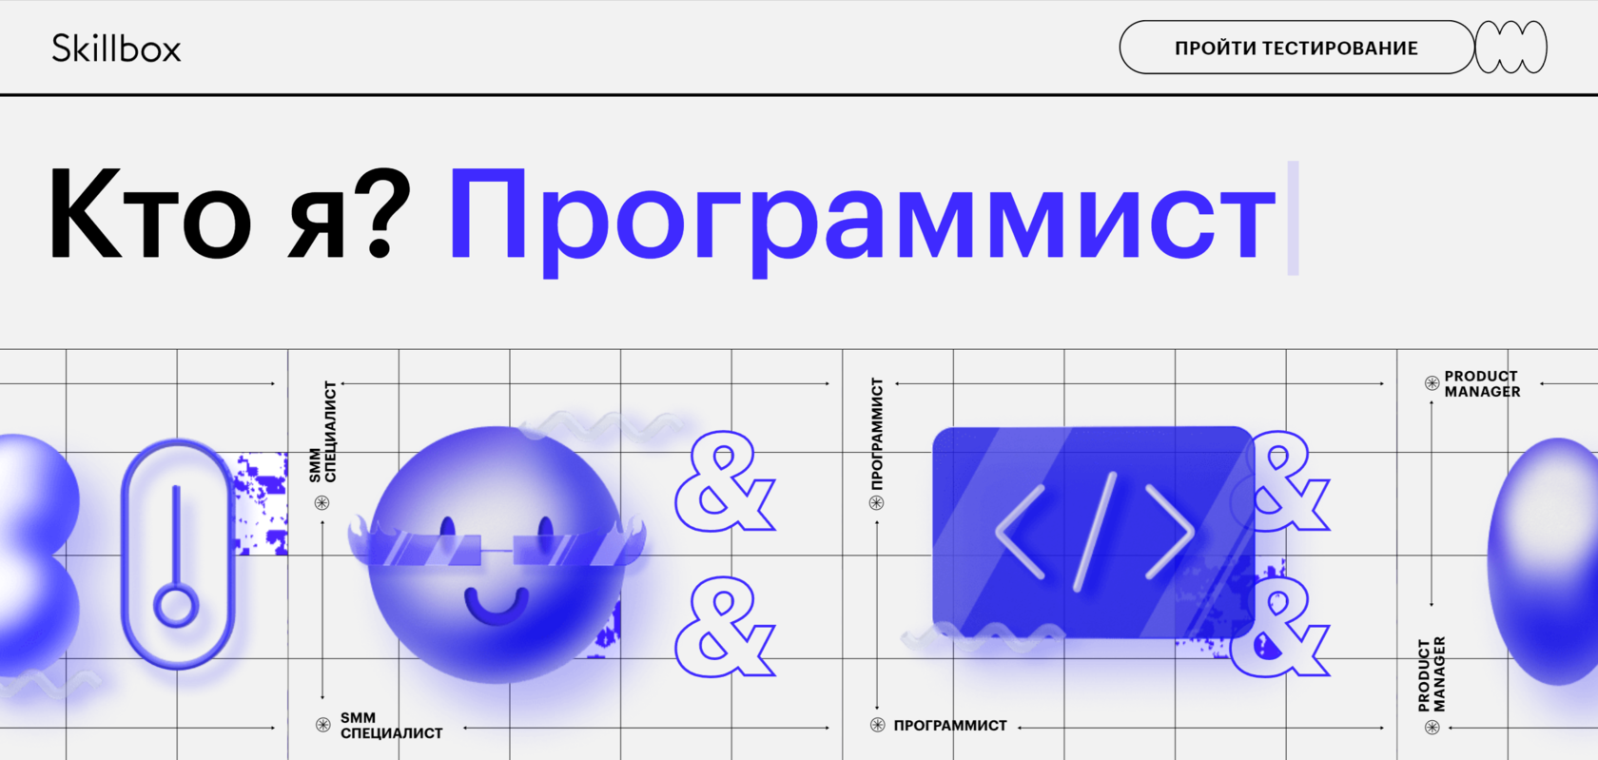
Task: Click asterisk icon left of horizontal PRODUCT MANAGER label
Action: 1432,383
